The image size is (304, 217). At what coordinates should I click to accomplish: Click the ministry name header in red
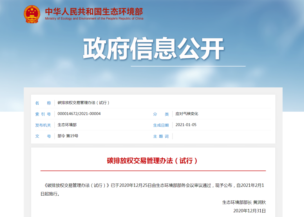[94, 11]
